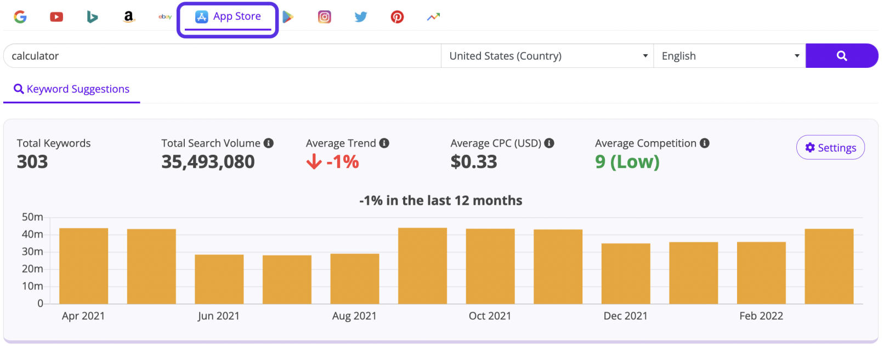Screen dimensions: 884x349
Task: Open Google Play keyword suggestions
Action: [x=289, y=16]
